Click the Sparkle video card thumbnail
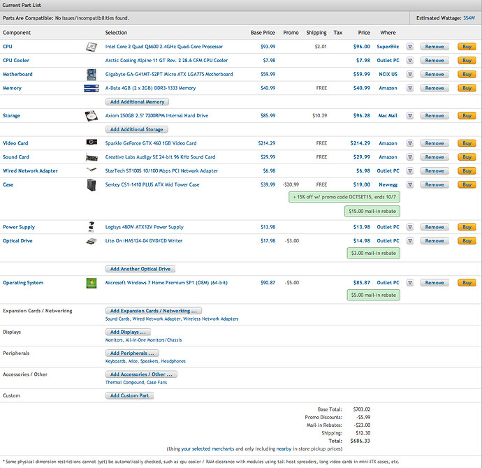Screen dimensions: 482x468 click(x=92, y=142)
